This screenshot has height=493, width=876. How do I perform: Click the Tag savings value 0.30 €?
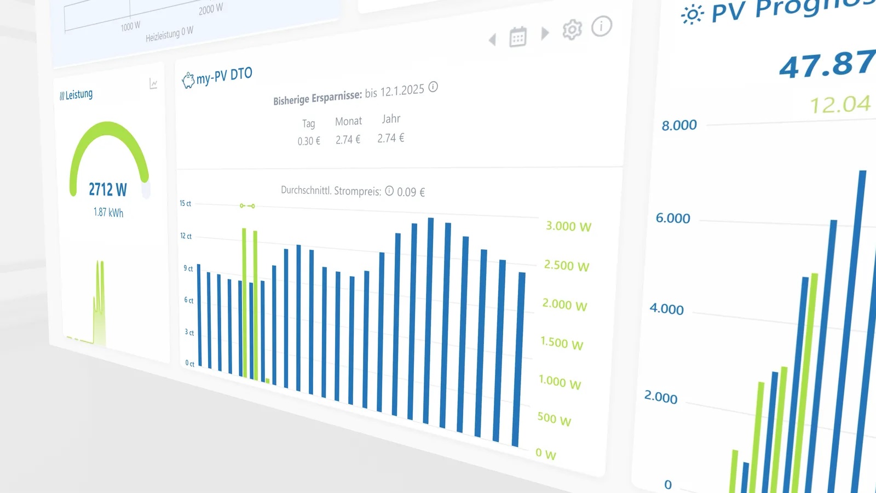(309, 141)
